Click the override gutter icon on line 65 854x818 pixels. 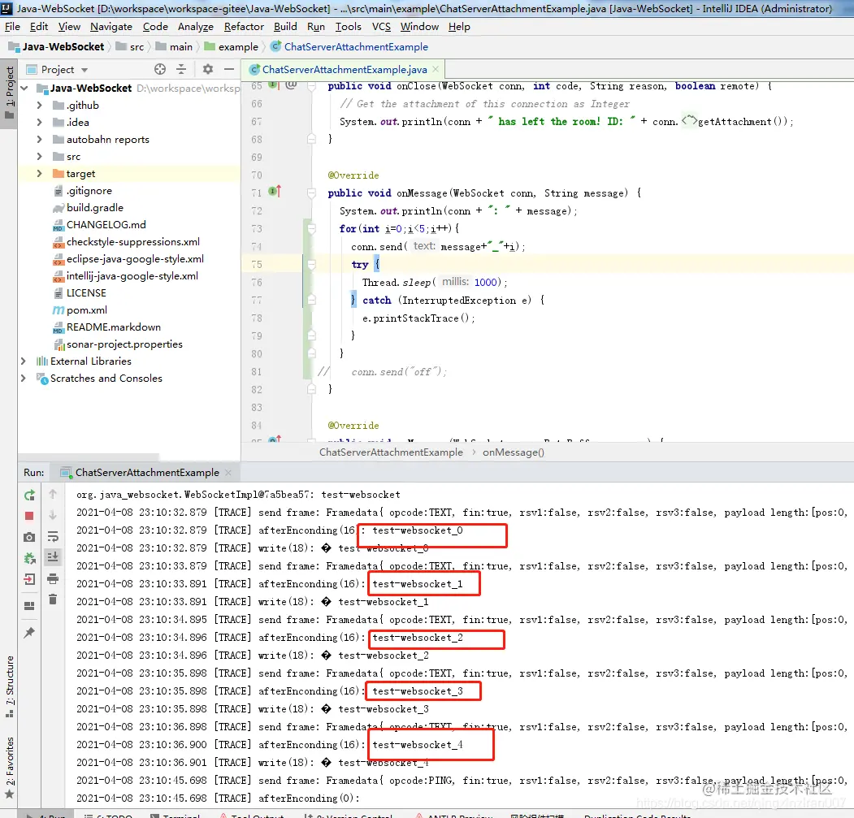click(x=274, y=85)
